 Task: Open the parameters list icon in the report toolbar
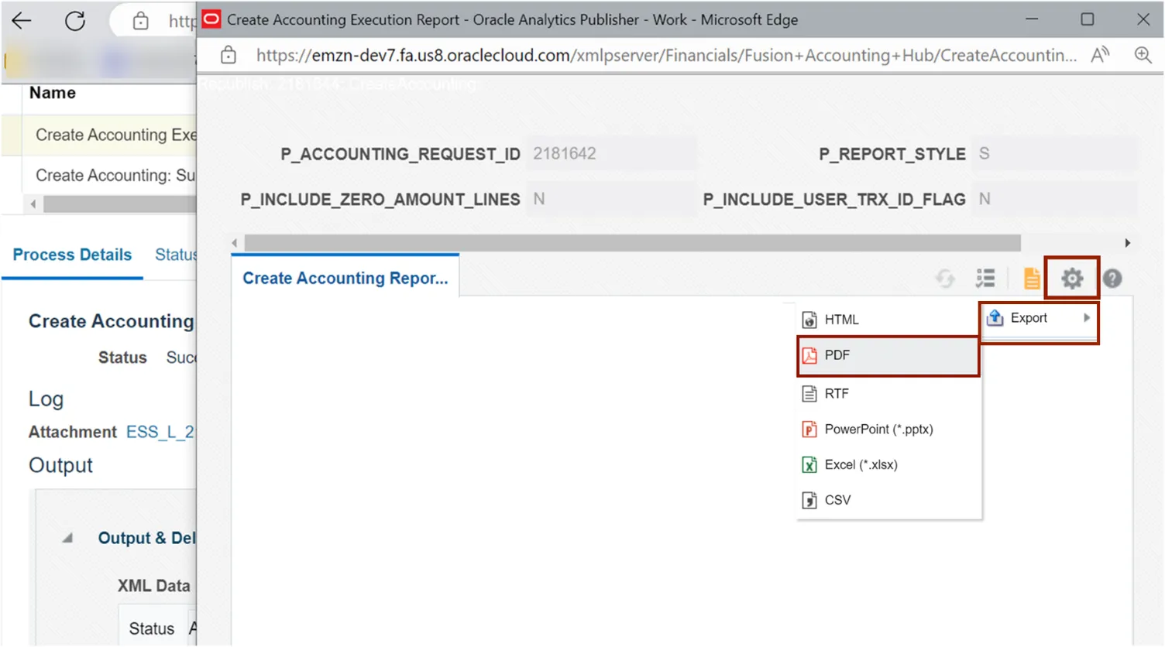[985, 278]
